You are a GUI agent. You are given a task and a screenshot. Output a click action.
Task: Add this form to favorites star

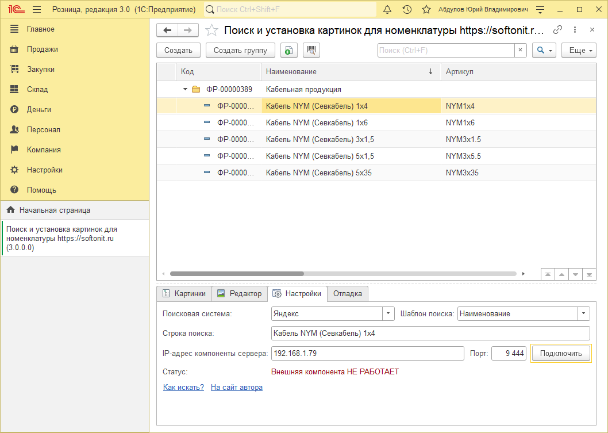212,30
